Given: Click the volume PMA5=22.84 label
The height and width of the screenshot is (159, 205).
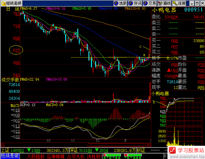Looking at the screenshot, I should (30, 79).
